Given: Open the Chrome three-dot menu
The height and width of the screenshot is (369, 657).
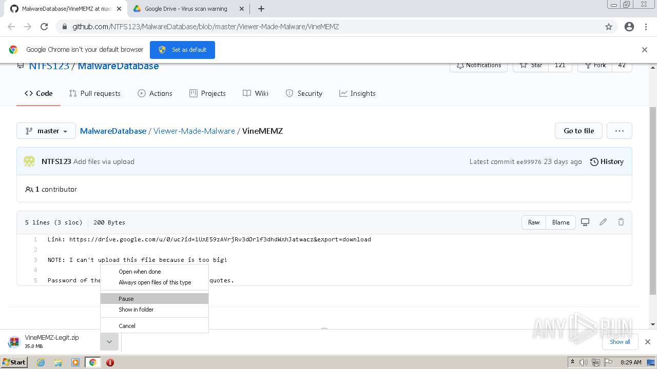Looking at the screenshot, I should click(x=646, y=27).
